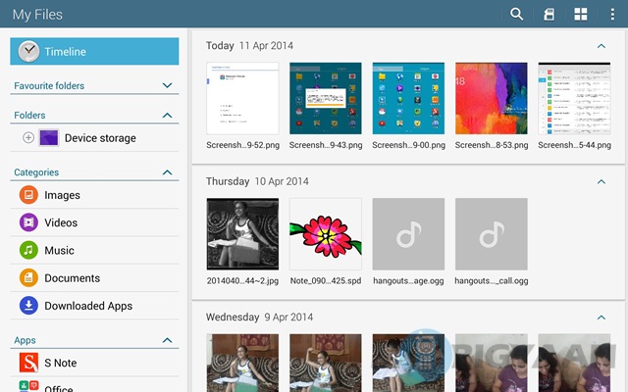Tap the orange Images category icon

tap(28, 195)
